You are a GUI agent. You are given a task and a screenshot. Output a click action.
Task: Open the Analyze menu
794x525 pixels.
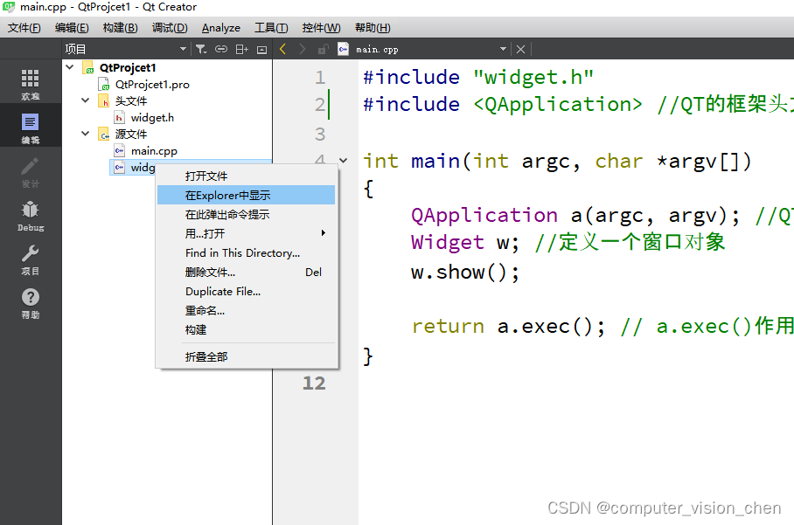pyautogui.click(x=220, y=28)
